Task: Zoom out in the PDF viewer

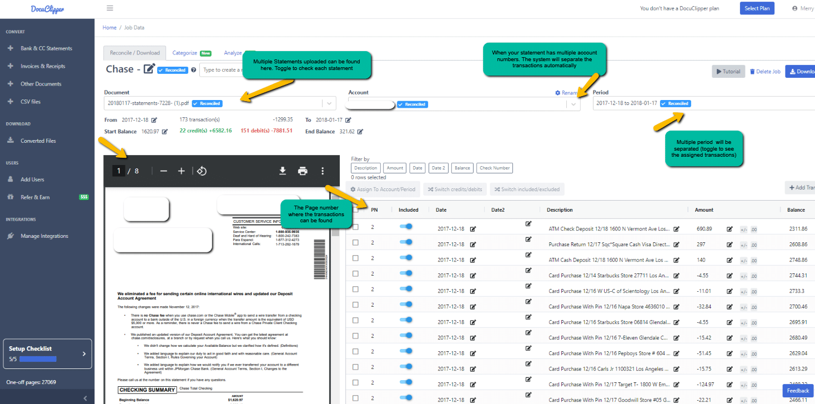Action: 163,171
